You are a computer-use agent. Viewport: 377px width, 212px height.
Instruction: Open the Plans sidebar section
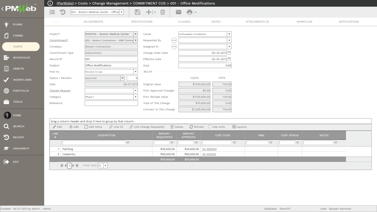(x=17, y=24)
